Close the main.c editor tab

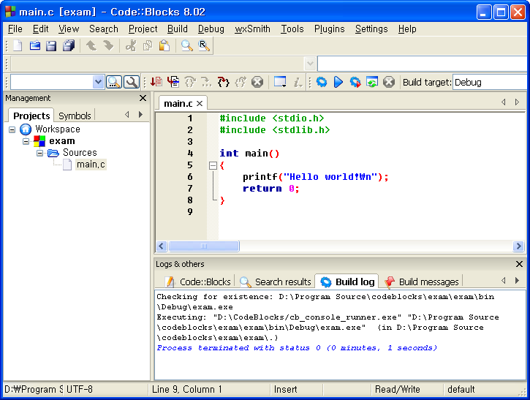pos(200,104)
